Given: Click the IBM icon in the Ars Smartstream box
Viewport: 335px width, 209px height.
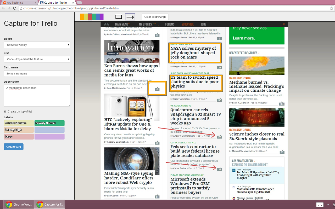Looking at the screenshot, I should point(234,170).
